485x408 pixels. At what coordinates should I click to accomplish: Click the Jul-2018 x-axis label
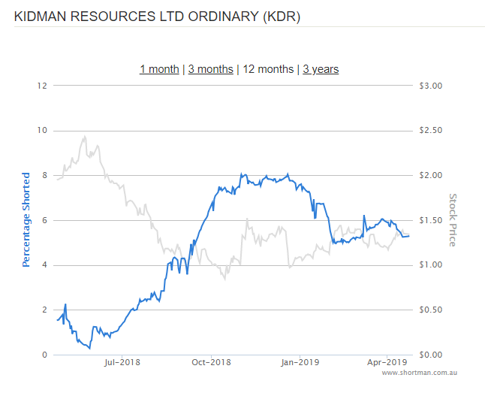click(122, 362)
